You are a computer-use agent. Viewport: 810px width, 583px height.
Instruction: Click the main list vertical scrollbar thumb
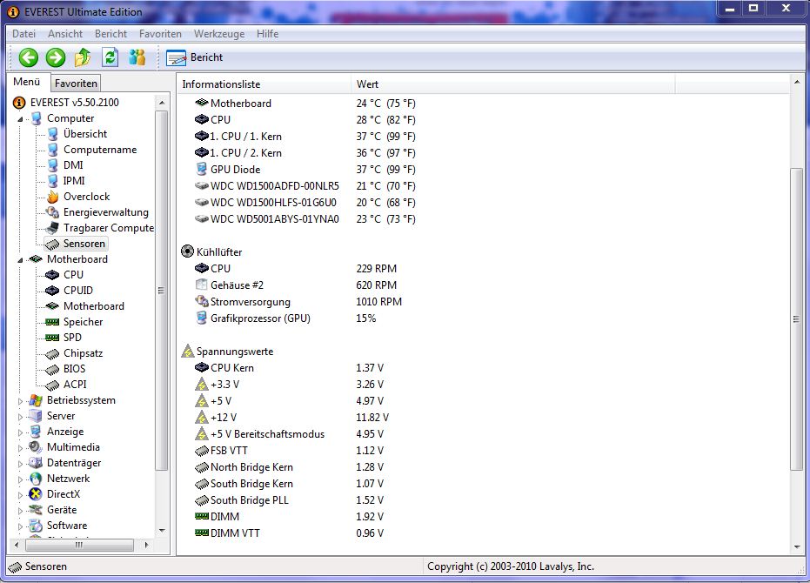click(x=796, y=318)
